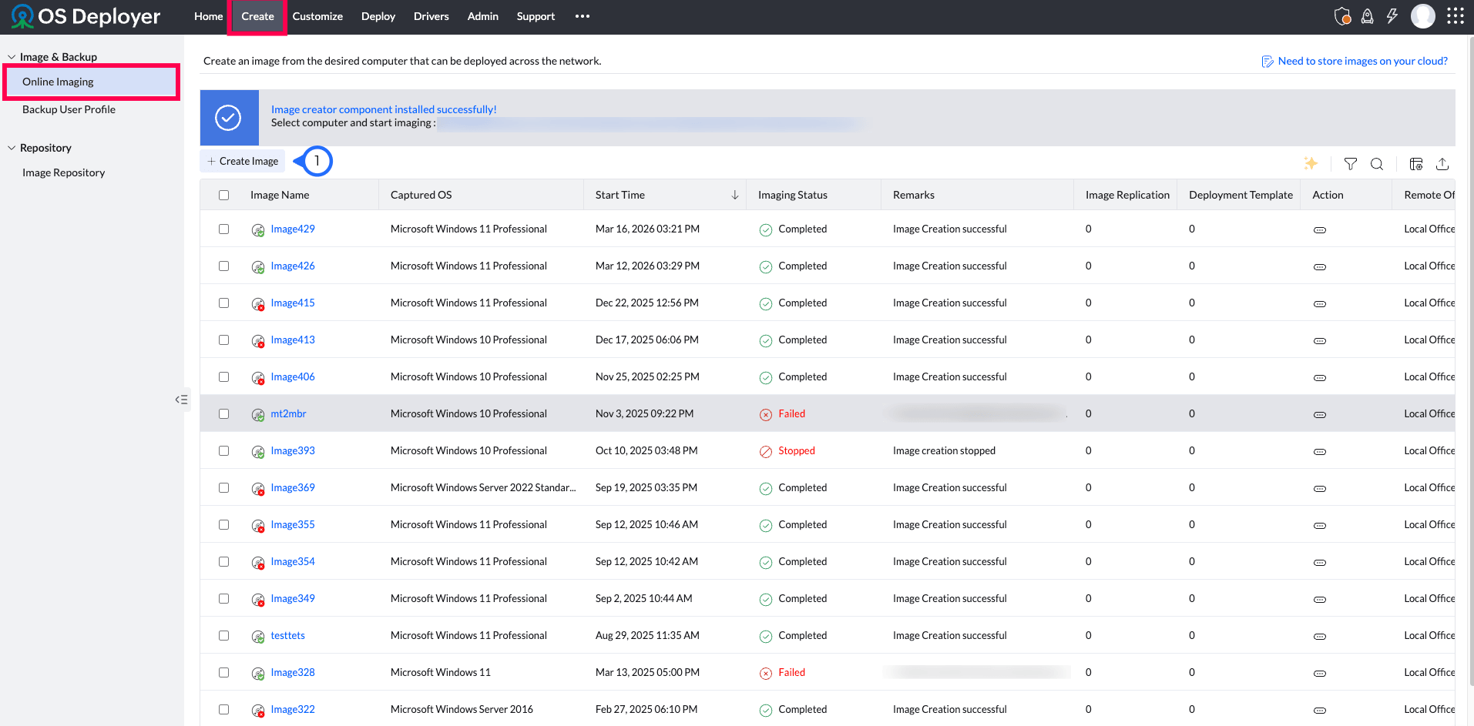Tick the checkbox for Image429 row
This screenshot has height=726, width=1474.
(223, 229)
